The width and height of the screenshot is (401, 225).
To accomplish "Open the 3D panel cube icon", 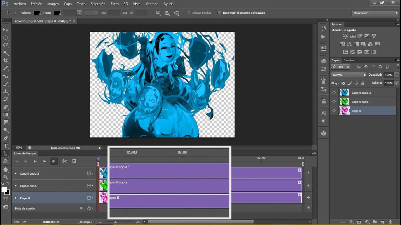I will click(324, 133).
